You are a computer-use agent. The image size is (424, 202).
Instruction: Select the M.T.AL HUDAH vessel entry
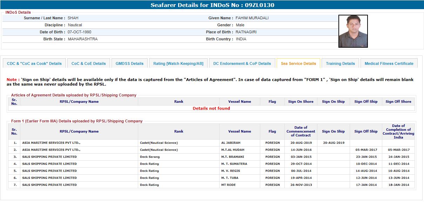[x=233, y=150]
